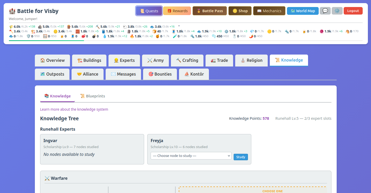The width and height of the screenshot is (371, 193).
Task: Click the construction crane resource icon
Action: click(33, 31)
